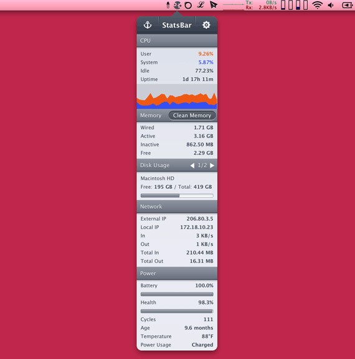The image size is (355, 359).
Task: Click the Idle value 77.23%
Action: coord(204,71)
